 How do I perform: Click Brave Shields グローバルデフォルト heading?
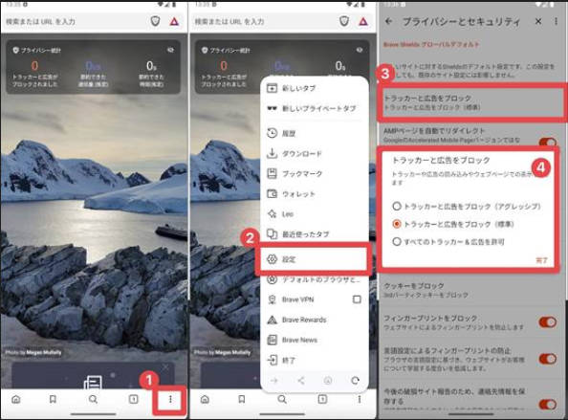click(431, 45)
